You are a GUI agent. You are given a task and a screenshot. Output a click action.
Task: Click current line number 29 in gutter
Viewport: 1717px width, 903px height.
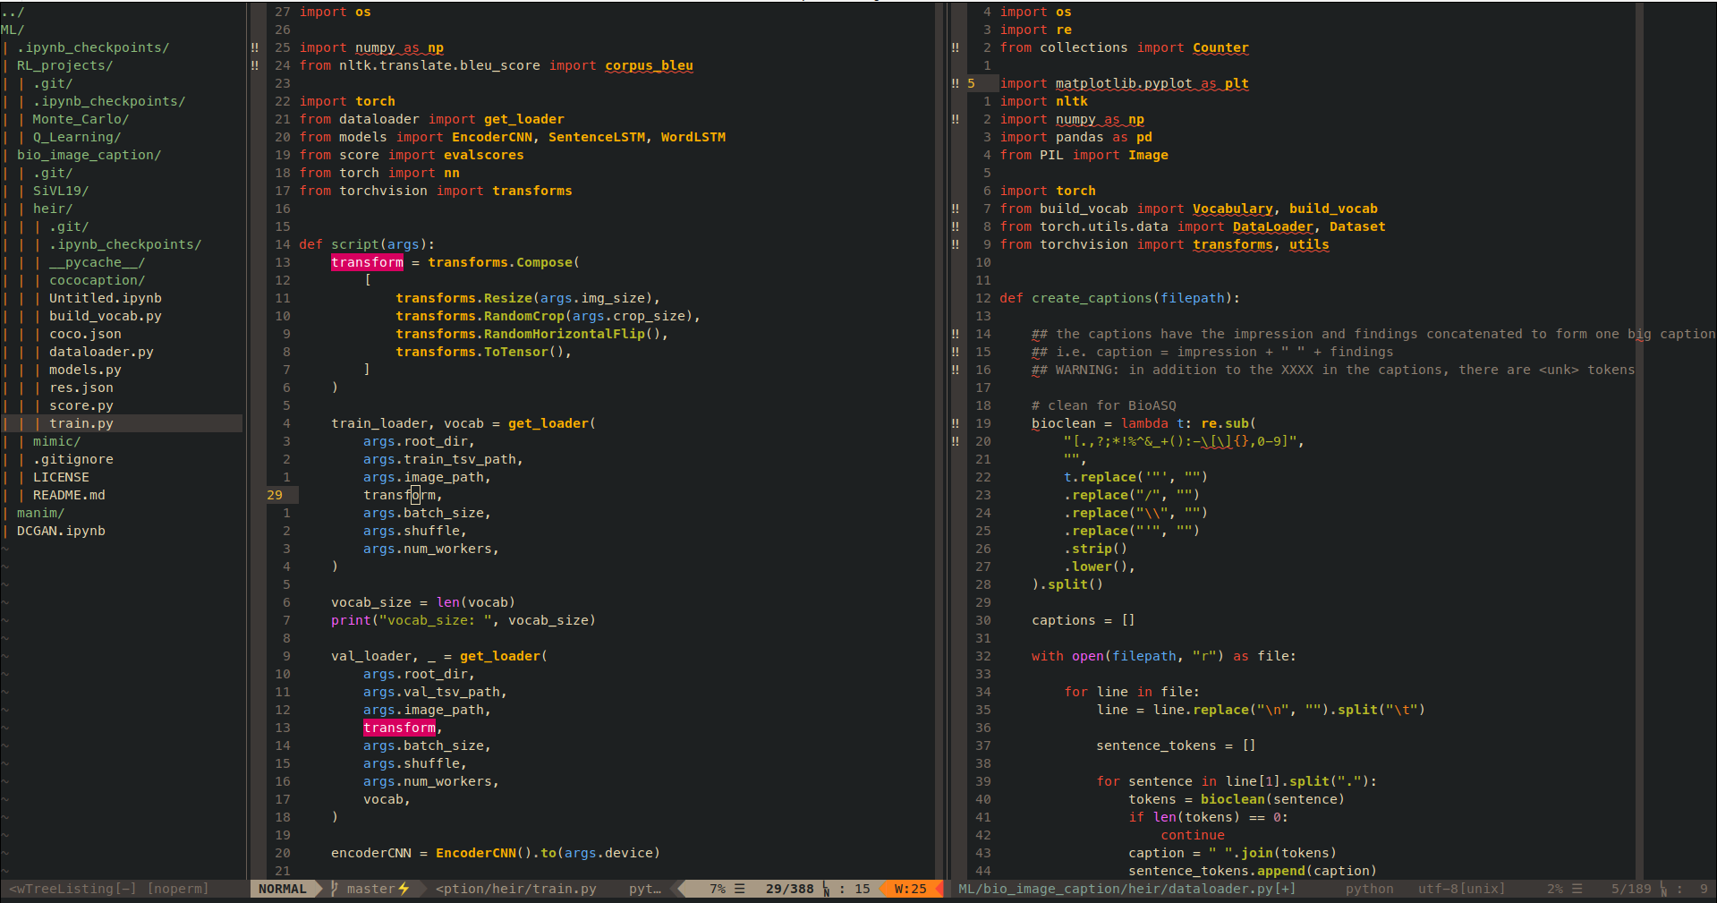275,495
